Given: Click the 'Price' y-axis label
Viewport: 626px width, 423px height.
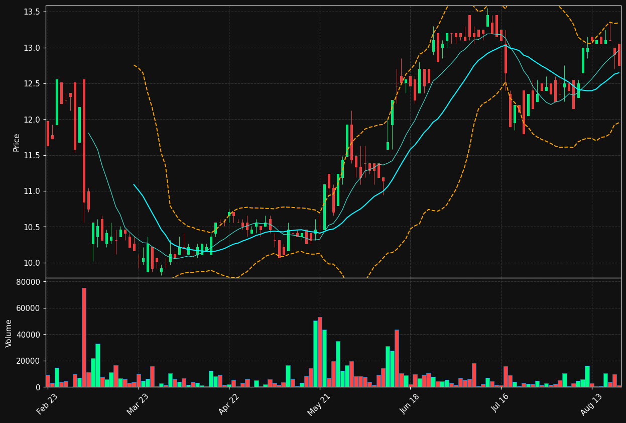Looking at the screenshot, I should (x=17, y=142).
